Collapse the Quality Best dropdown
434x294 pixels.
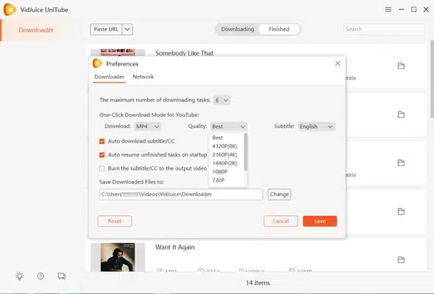coord(229,126)
